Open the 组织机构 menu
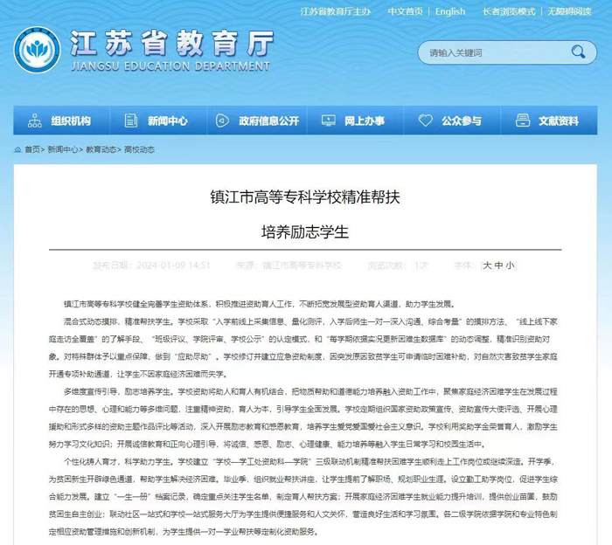Image resolution: width=612 pixels, height=545 pixels. pyautogui.click(x=62, y=121)
